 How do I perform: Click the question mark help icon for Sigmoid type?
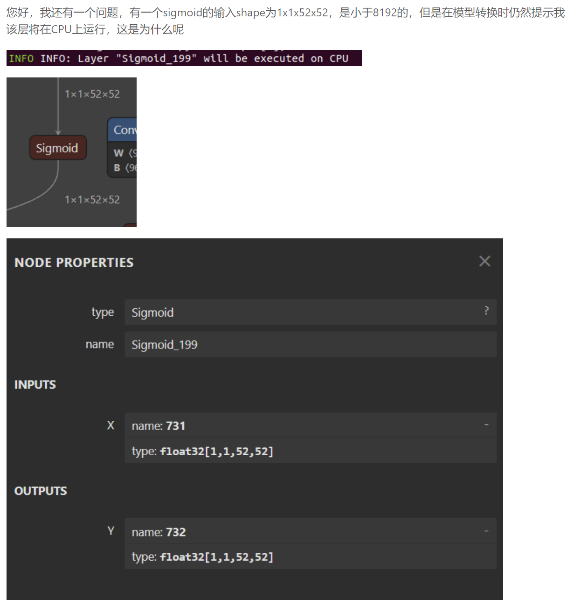coord(486,311)
